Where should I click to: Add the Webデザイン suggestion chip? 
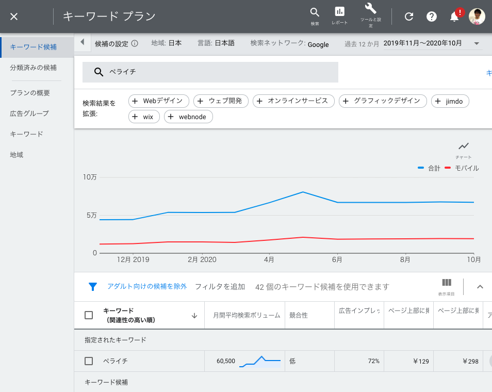(x=158, y=101)
